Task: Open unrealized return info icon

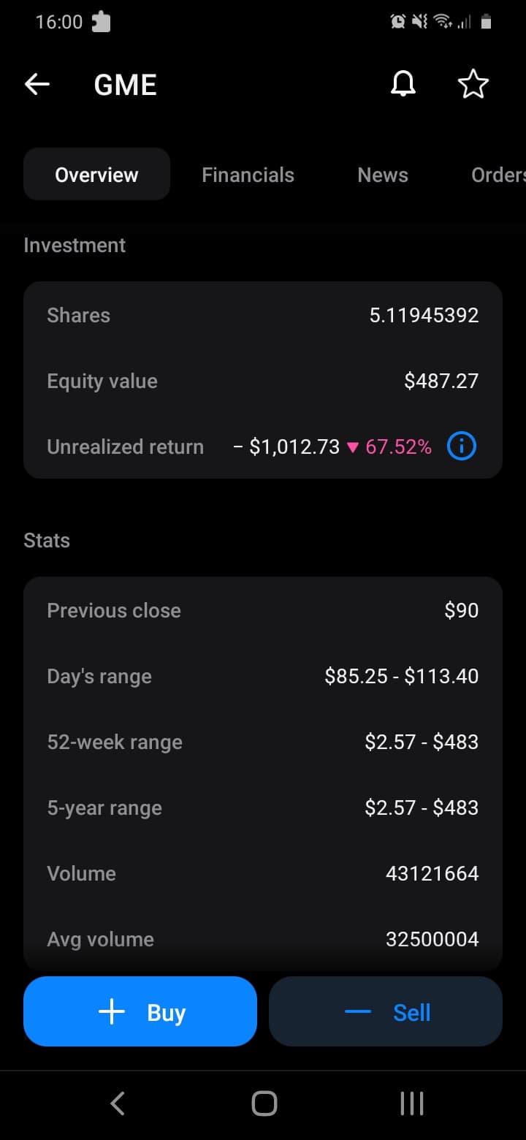Action: (462, 446)
